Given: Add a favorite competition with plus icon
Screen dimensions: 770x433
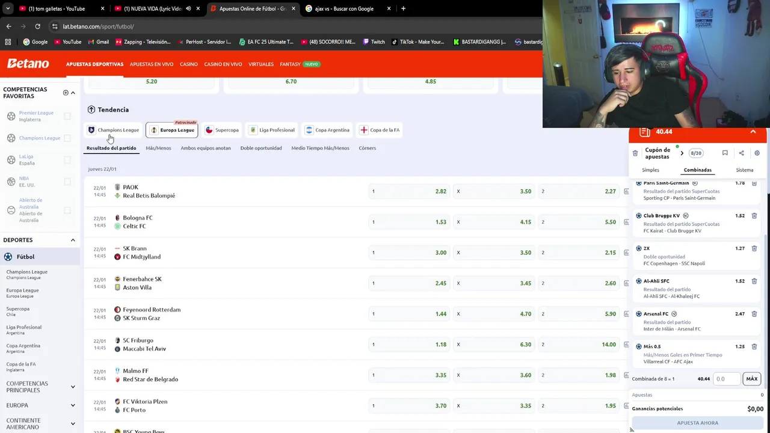Looking at the screenshot, I should [66, 93].
